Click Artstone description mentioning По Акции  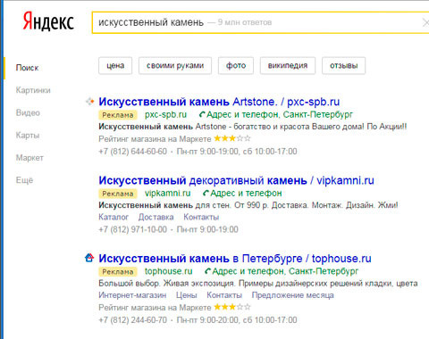tap(253, 127)
